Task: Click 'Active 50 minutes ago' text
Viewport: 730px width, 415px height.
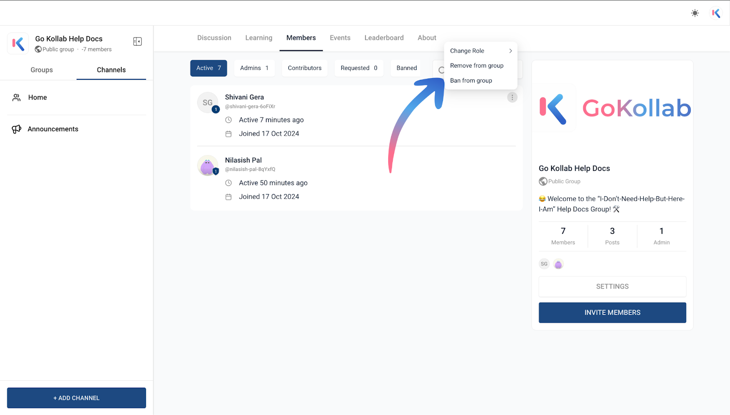Action: (x=273, y=183)
